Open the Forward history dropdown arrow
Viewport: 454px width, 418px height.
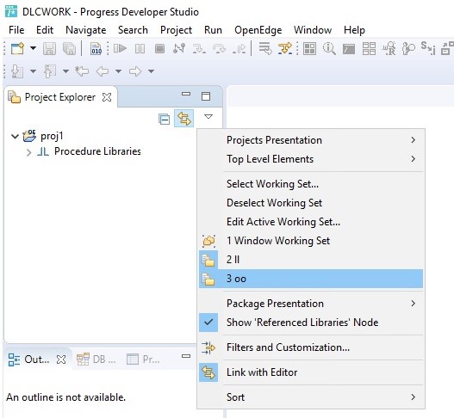pyautogui.click(x=151, y=71)
